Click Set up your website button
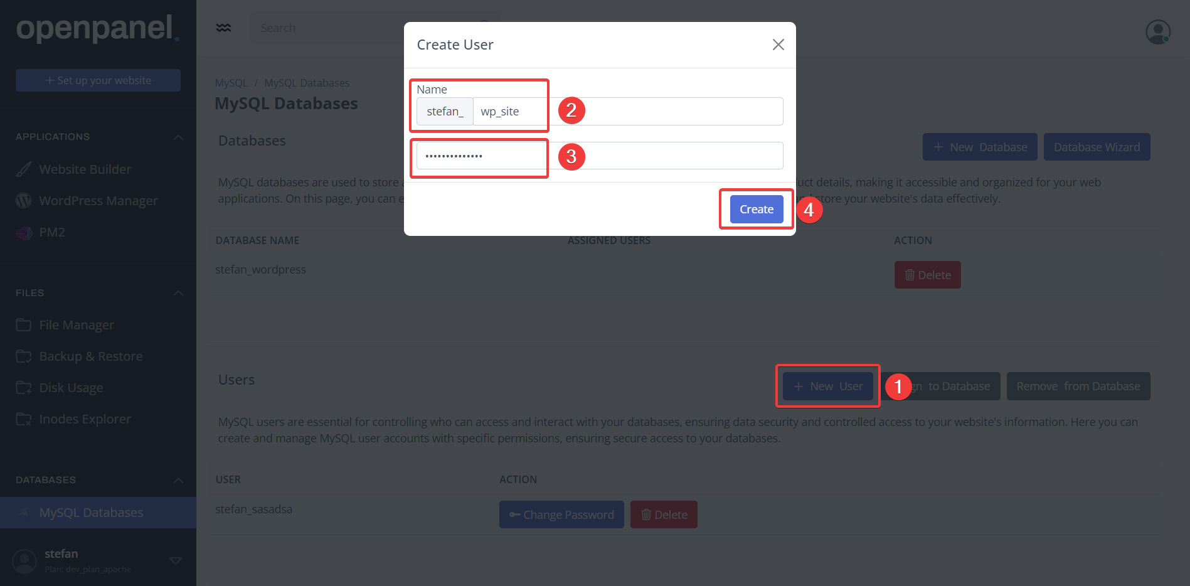The height and width of the screenshot is (586, 1190). click(x=98, y=80)
